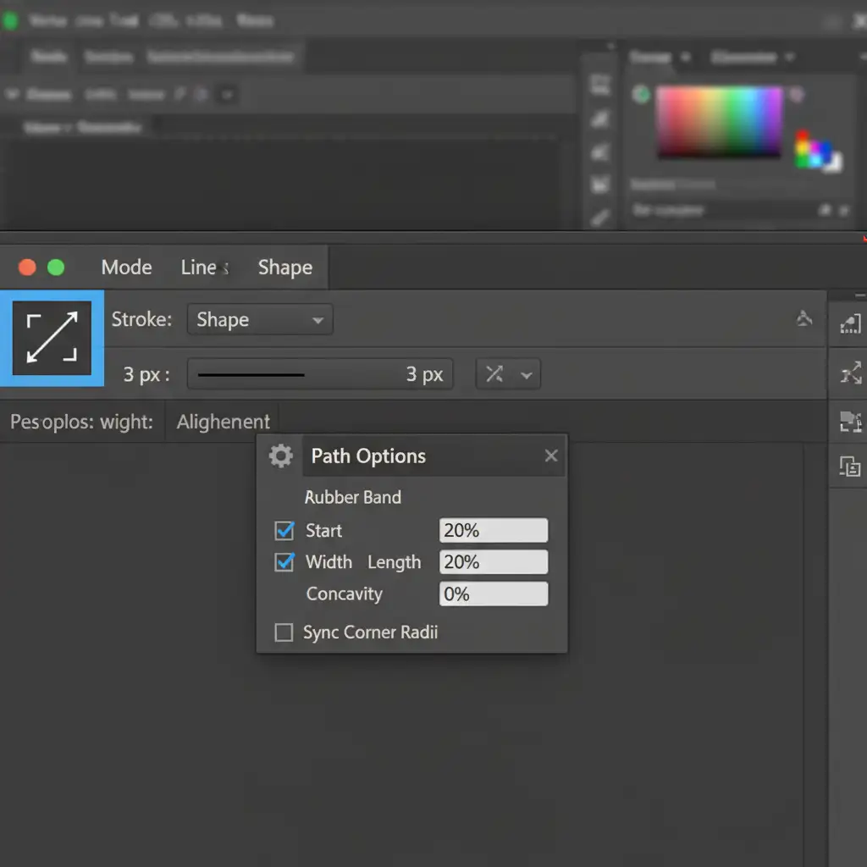Uncheck the Start checkbox

point(284,531)
